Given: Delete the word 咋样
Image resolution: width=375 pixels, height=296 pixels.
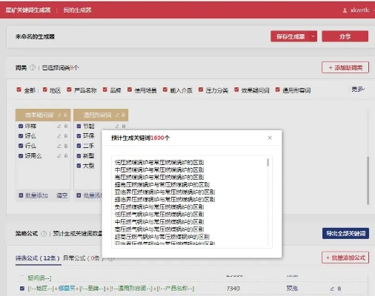Looking at the screenshot, I should [x=66, y=126].
